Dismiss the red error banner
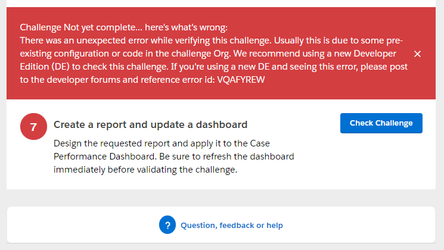This screenshot has width=444, height=250. tap(417, 54)
